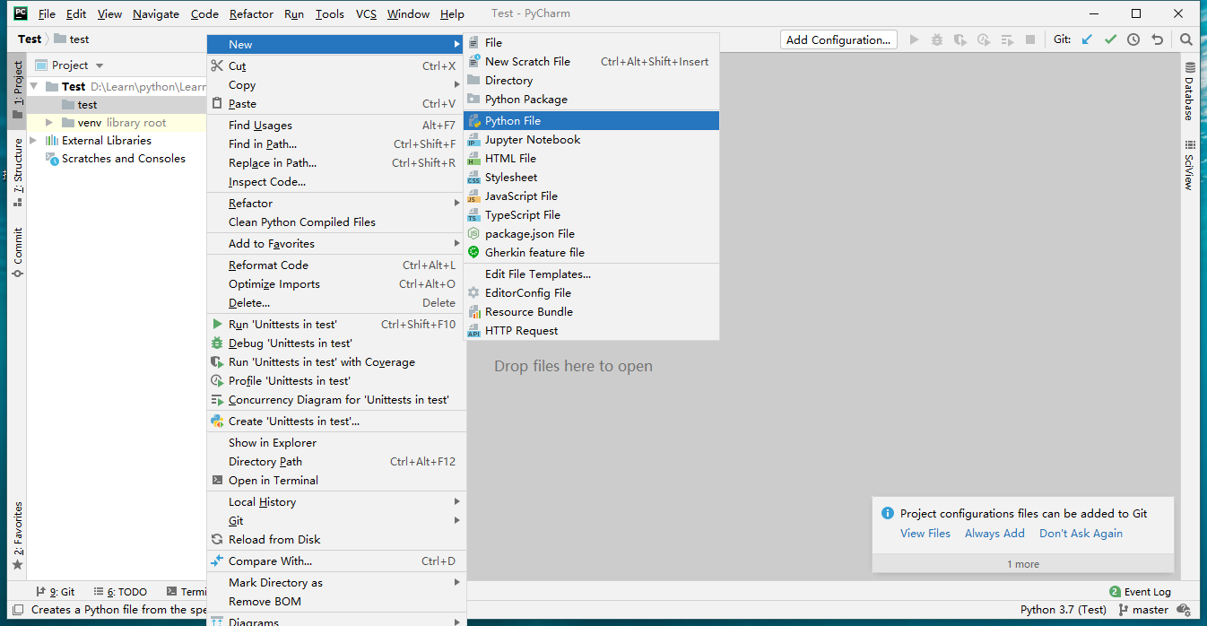1207x626 pixels.
Task: Open the VCS menu in menu bar
Action: (366, 14)
